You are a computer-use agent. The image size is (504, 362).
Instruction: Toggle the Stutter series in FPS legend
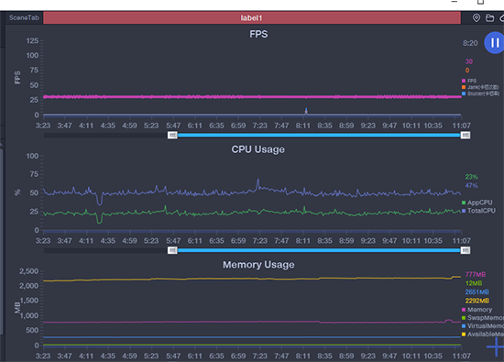tap(480, 93)
